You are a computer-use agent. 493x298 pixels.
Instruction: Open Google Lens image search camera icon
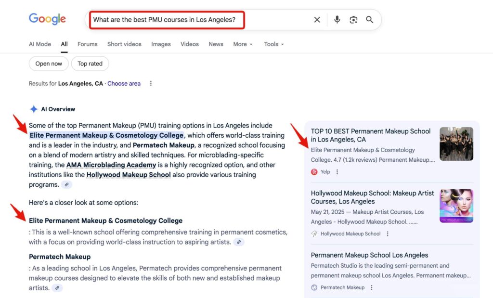point(353,20)
